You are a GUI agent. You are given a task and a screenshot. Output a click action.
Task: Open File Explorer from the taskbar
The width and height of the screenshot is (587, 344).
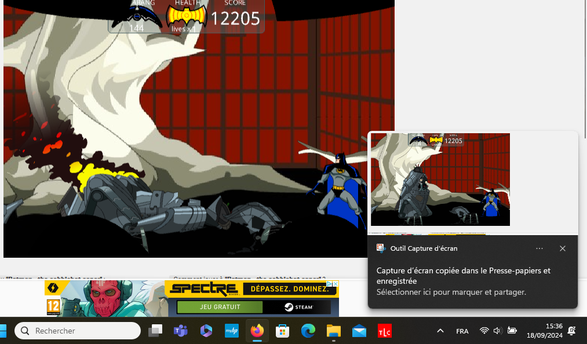click(x=334, y=331)
